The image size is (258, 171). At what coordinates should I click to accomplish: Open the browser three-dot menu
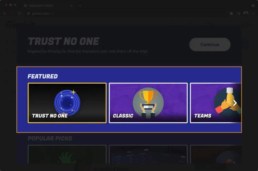pyautogui.click(x=253, y=14)
